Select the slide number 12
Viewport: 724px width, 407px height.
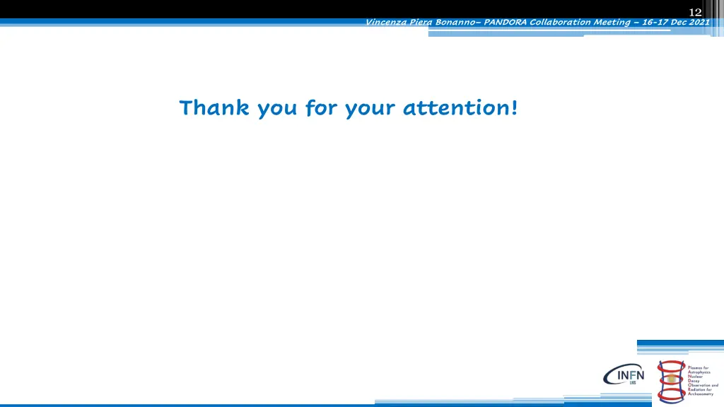[x=695, y=13]
